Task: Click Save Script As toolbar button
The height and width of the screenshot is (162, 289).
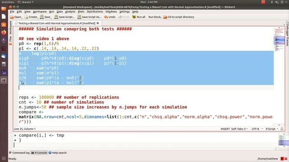Action: pyautogui.click(x=89, y=17)
